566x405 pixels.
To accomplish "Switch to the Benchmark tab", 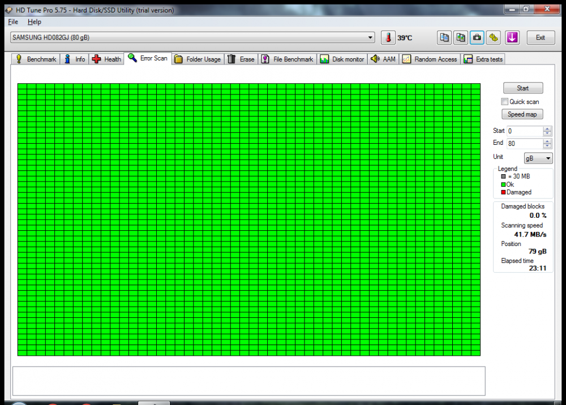I will pos(36,59).
